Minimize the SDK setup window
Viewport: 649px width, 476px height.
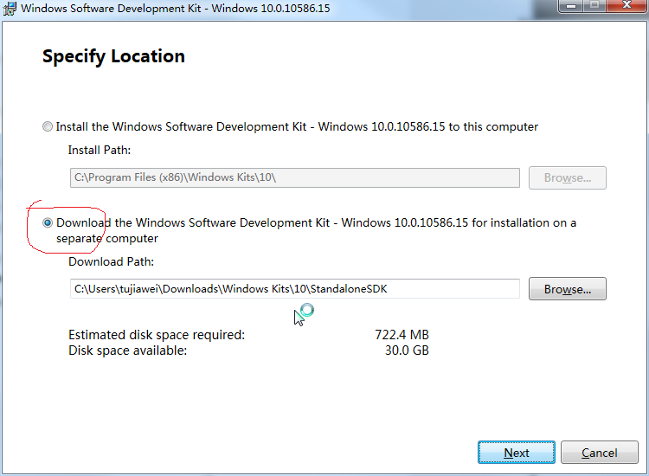click(571, 6)
